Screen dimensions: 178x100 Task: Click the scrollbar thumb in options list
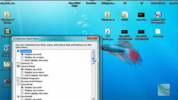point(93,59)
